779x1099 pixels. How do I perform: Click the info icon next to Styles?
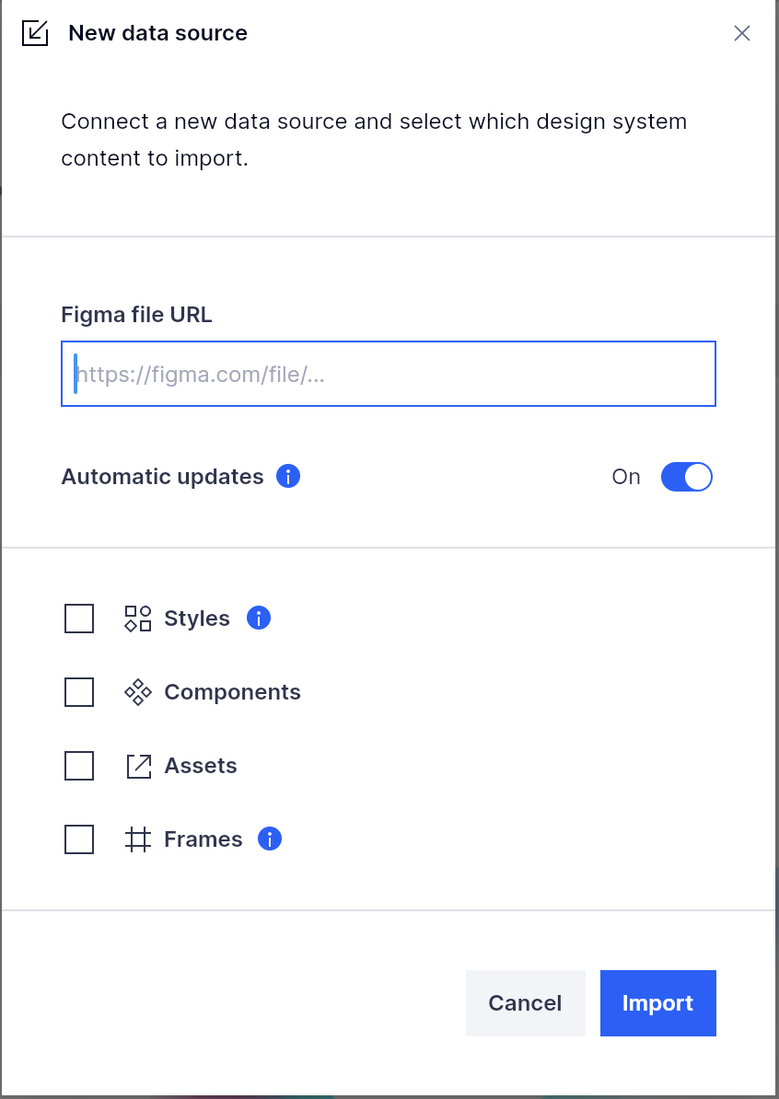[259, 618]
